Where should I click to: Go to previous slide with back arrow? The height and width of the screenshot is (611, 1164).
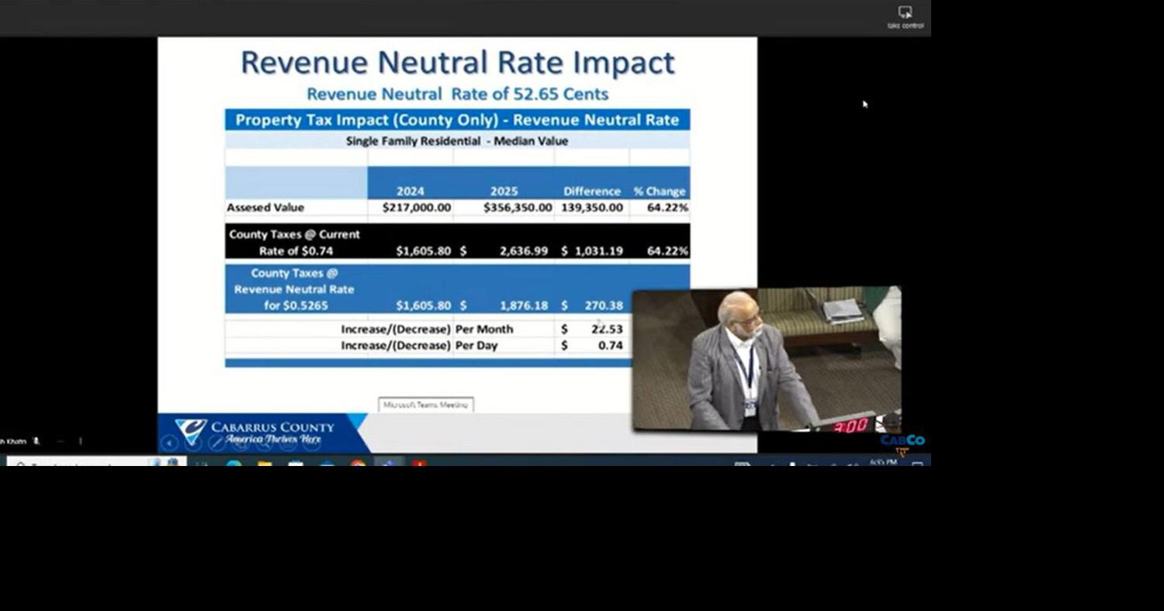pos(169,443)
